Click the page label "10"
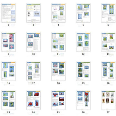 click(34, 54)
